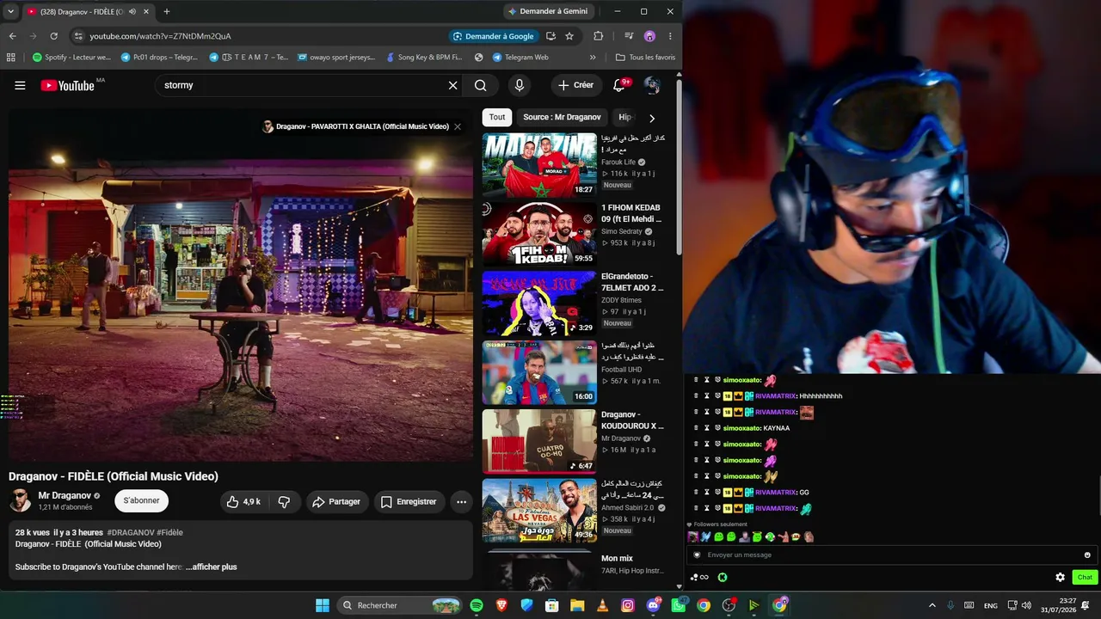Open Chrome media controls icon
The width and height of the screenshot is (1101, 619).
(629, 36)
